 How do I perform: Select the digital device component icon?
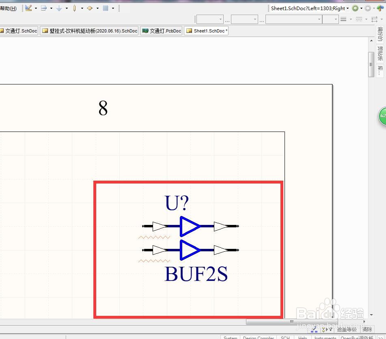pos(74,9)
